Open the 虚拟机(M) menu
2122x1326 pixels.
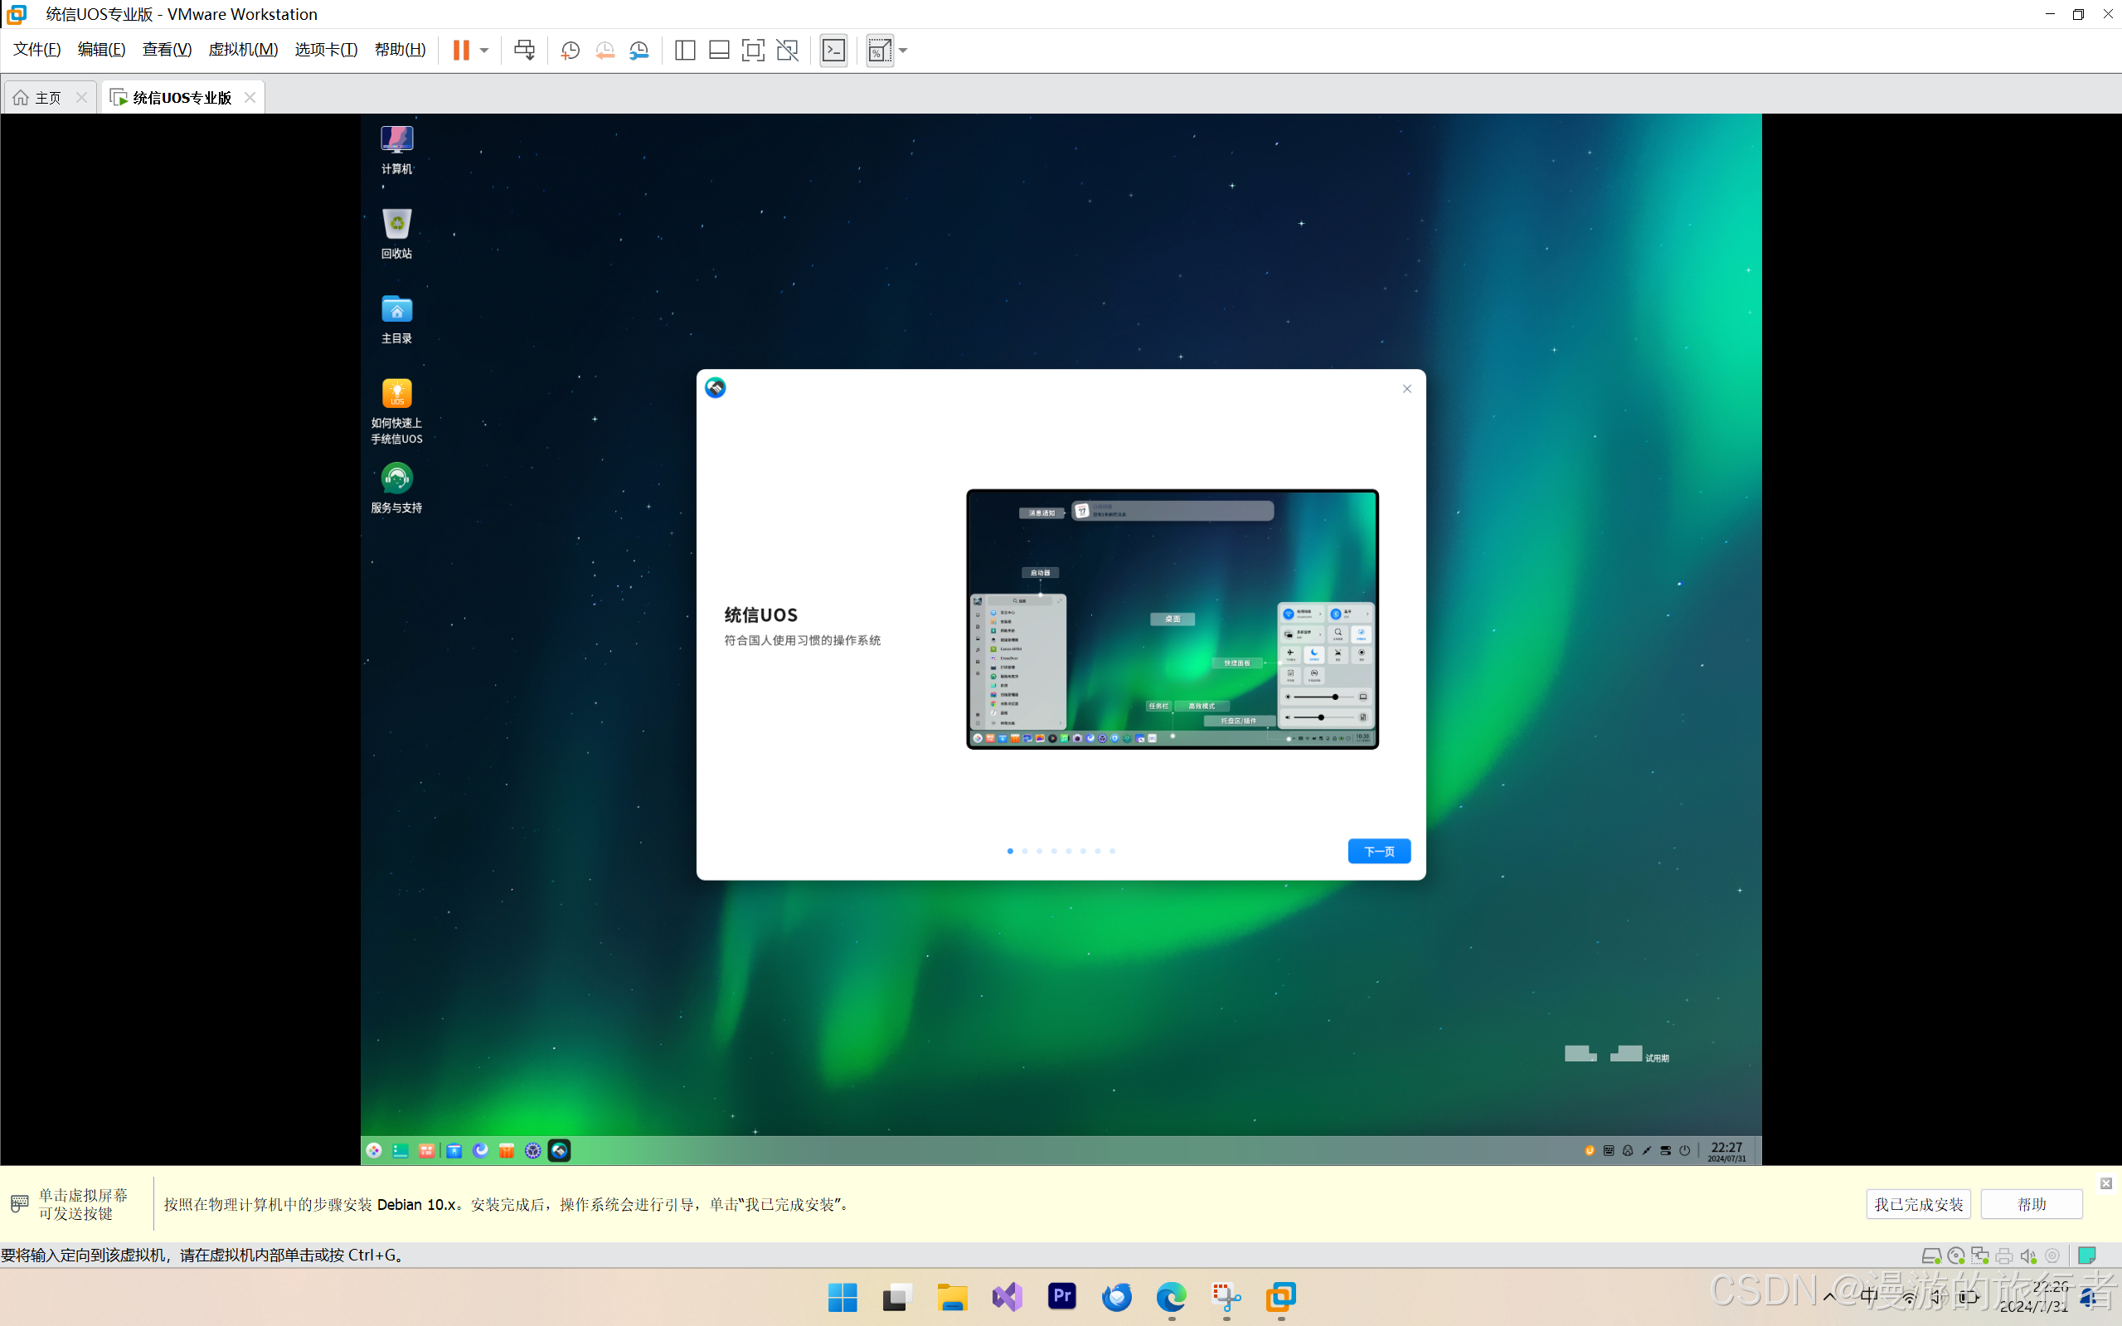pyautogui.click(x=243, y=50)
